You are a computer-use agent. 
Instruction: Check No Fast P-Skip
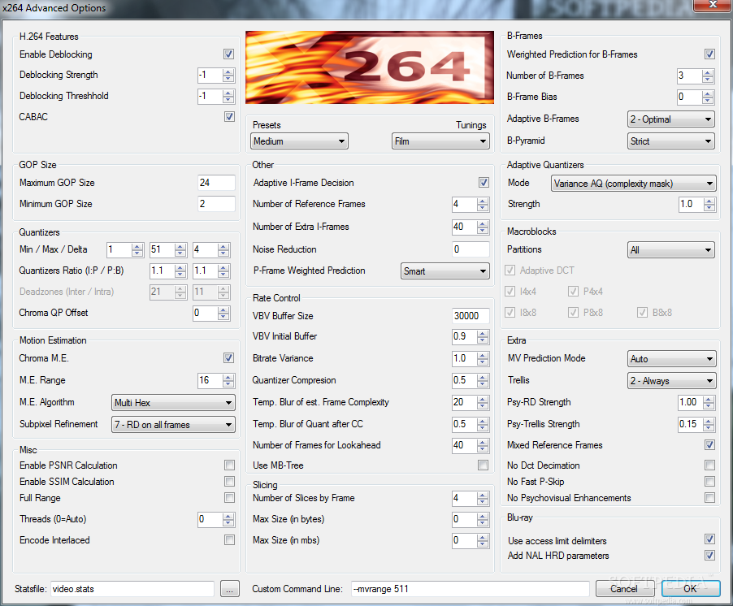point(709,481)
